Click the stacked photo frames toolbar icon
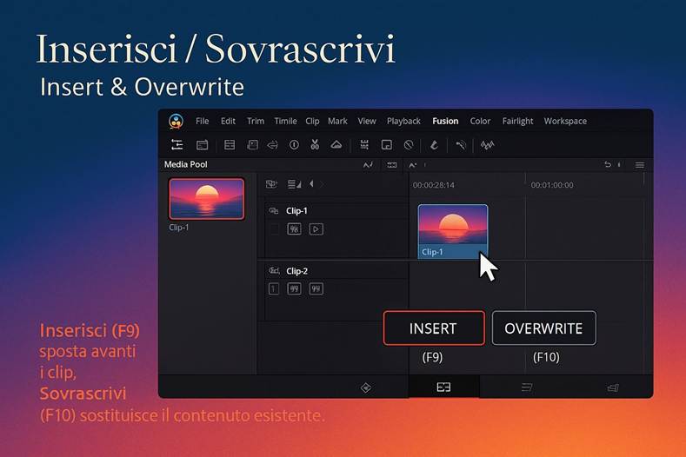686x457 pixels. pyautogui.click(x=252, y=145)
